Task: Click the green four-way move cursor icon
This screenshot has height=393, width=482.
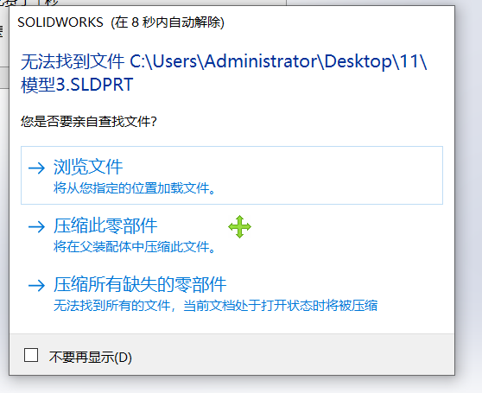Action: (240, 227)
